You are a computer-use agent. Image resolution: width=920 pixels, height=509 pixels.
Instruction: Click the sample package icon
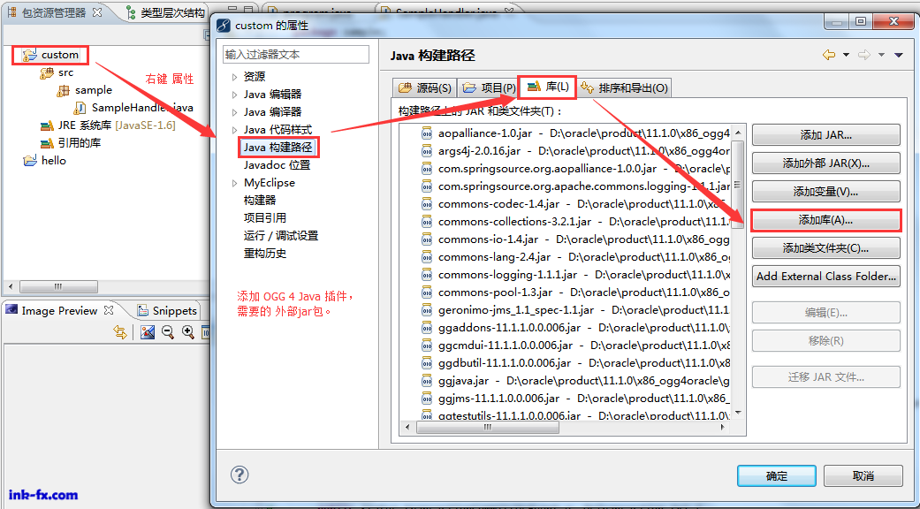[x=64, y=90]
